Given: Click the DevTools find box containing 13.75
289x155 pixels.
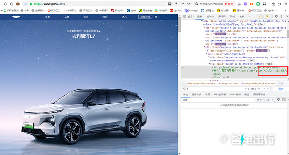Looking at the screenshot, I should (x=227, y=89).
